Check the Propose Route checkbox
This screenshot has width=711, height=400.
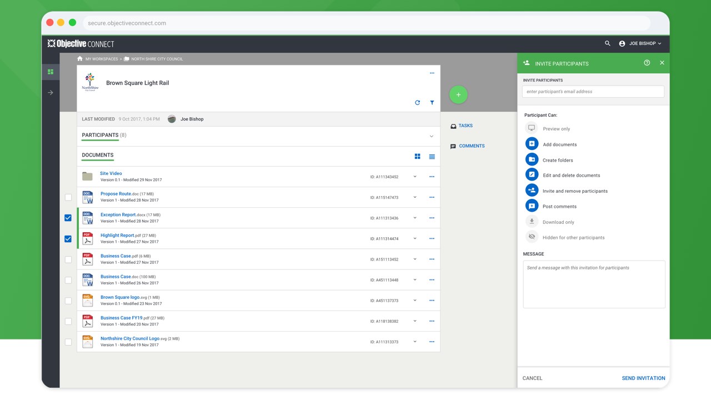coord(68,197)
